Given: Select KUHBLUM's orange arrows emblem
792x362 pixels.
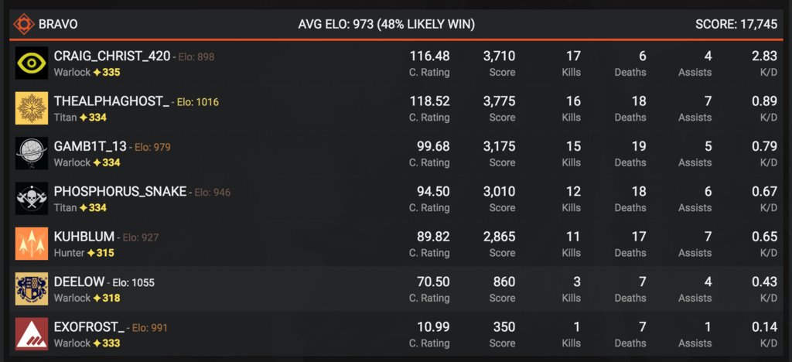Looking at the screenshot, I should [31, 244].
